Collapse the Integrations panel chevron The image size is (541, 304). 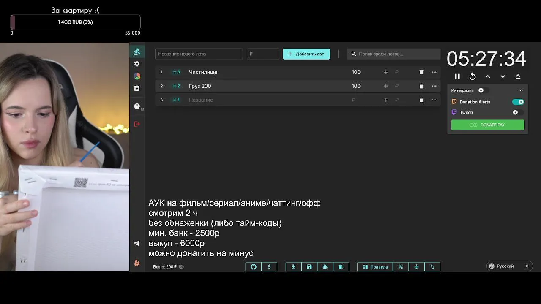coord(521,90)
